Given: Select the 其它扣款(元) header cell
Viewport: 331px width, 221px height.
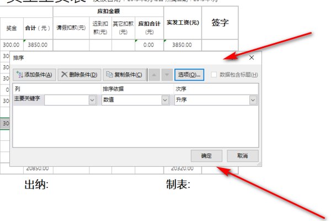Looking at the screenshot, I should coord(123,28).
